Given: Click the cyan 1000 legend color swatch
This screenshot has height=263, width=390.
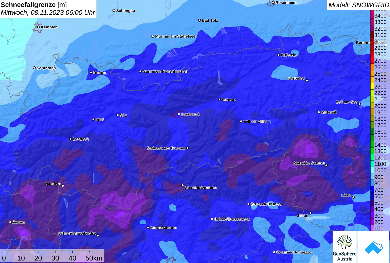Looking at the screenshot, I should 372,170.
